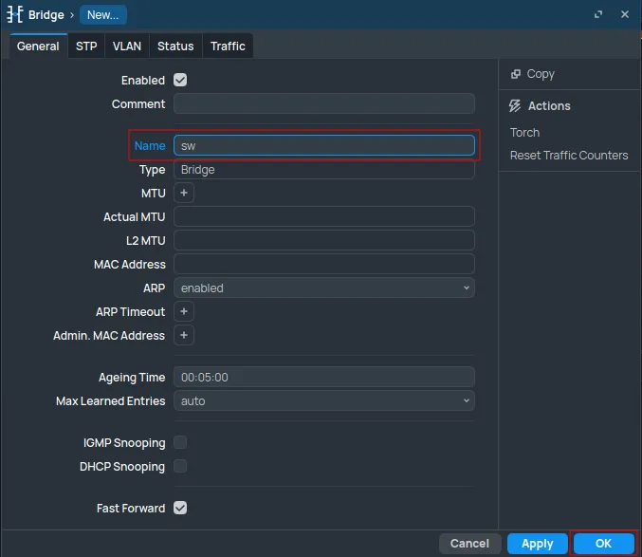Click the Bridge icon in title bar
Image resolution: width=642 pixels, height=557 pixels.
click(15, 15)
